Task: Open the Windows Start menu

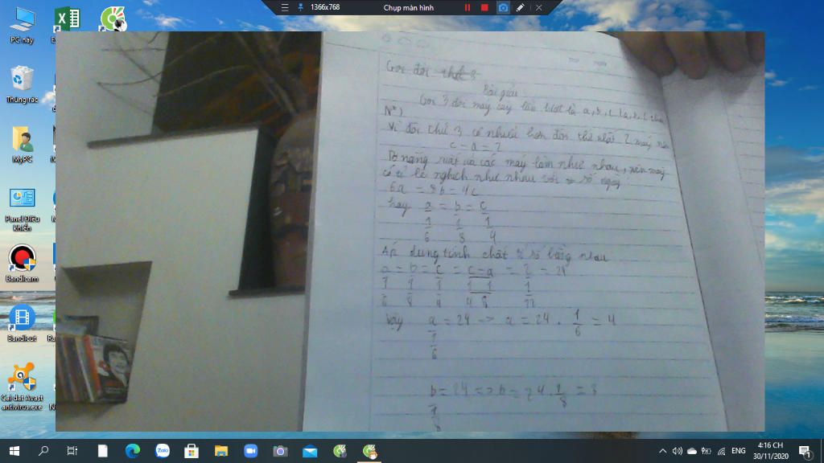Action: pyautogui.click(x=14, y=451)
